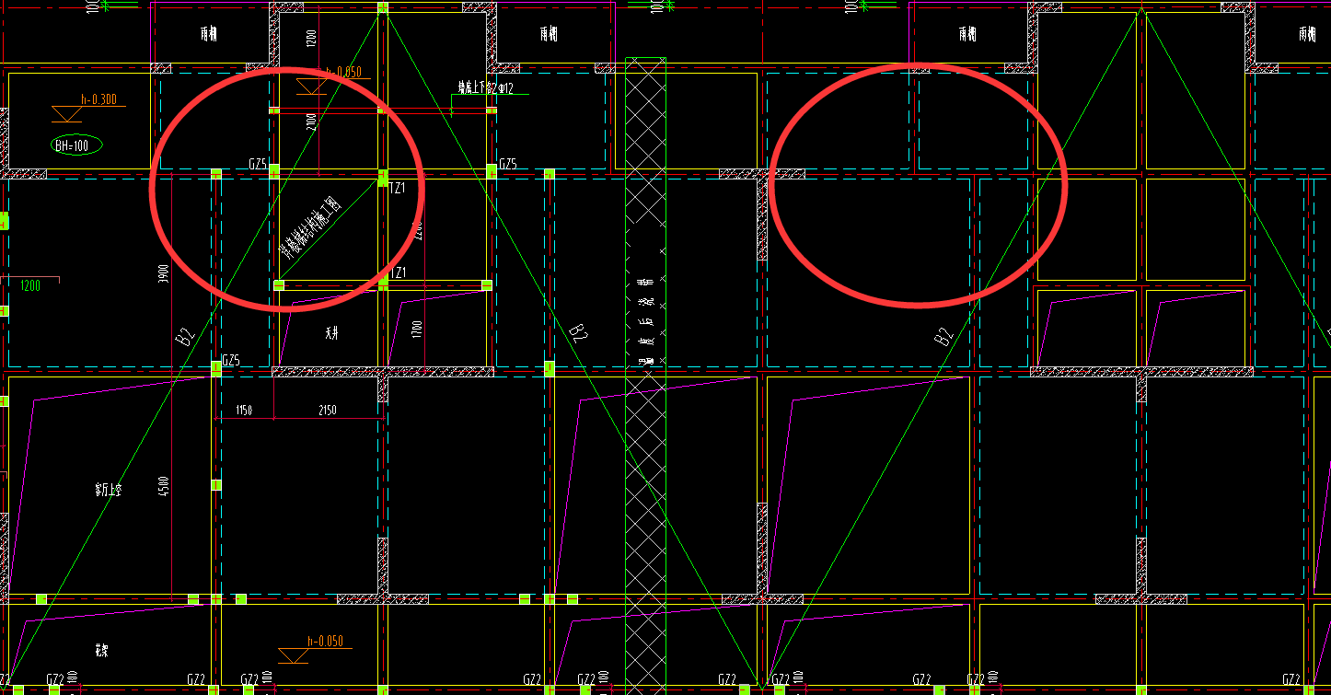
Task: Click the BH=100 oval annotation
Action: [77, 145]
